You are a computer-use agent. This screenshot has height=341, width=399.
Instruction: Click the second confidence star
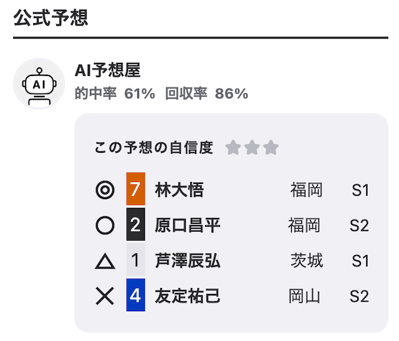(x=252, y=147)
